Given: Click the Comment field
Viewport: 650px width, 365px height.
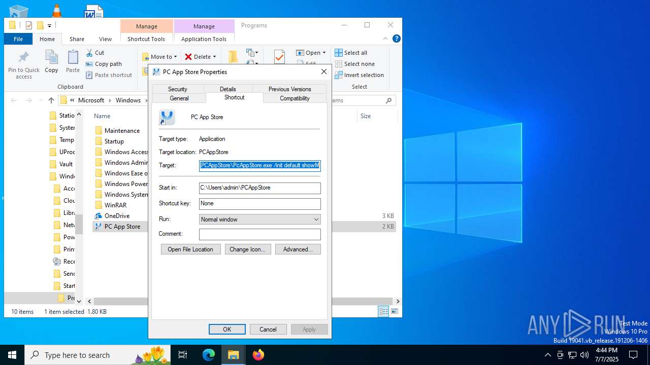Looking at the screenshot, I should coord(260,234).
